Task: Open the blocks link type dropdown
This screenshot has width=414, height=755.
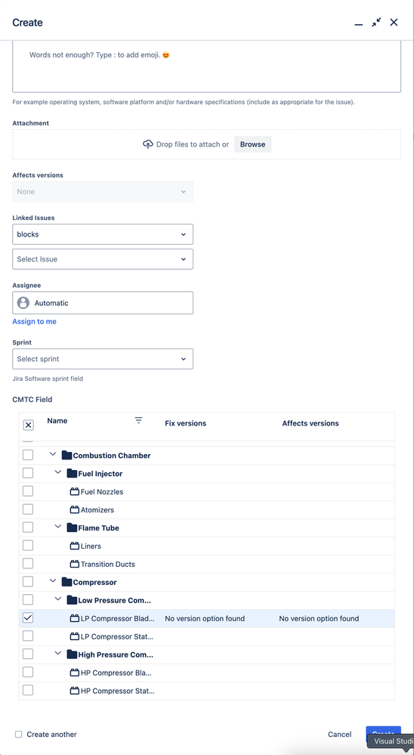Action: [x=103, y=234]
